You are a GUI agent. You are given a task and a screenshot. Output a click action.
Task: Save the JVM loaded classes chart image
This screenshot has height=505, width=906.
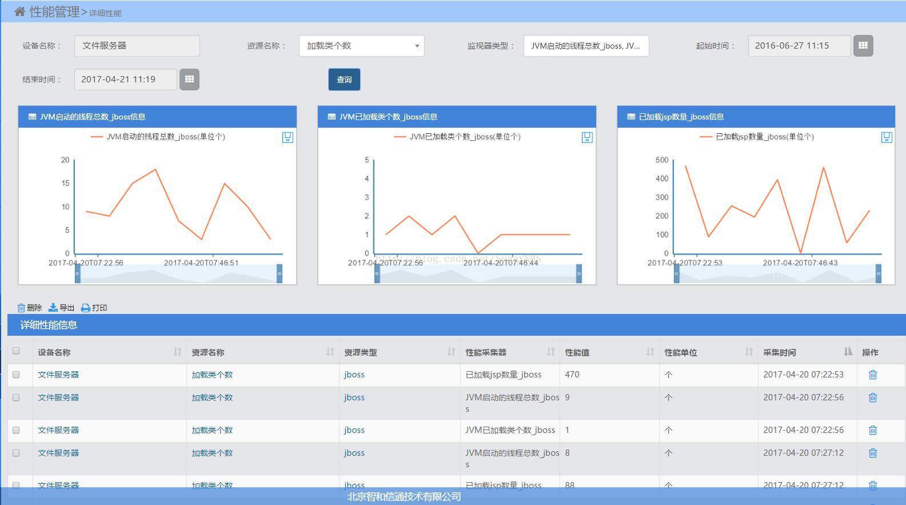point(587,137)
